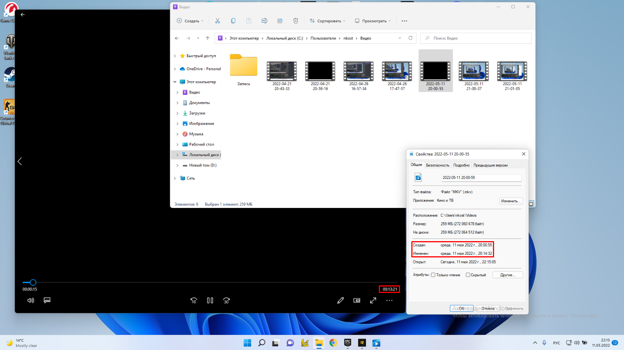Click the pencil edit icon in player
Image resolution: width=624 pixels, height=350 pixels.
[340, 300]
